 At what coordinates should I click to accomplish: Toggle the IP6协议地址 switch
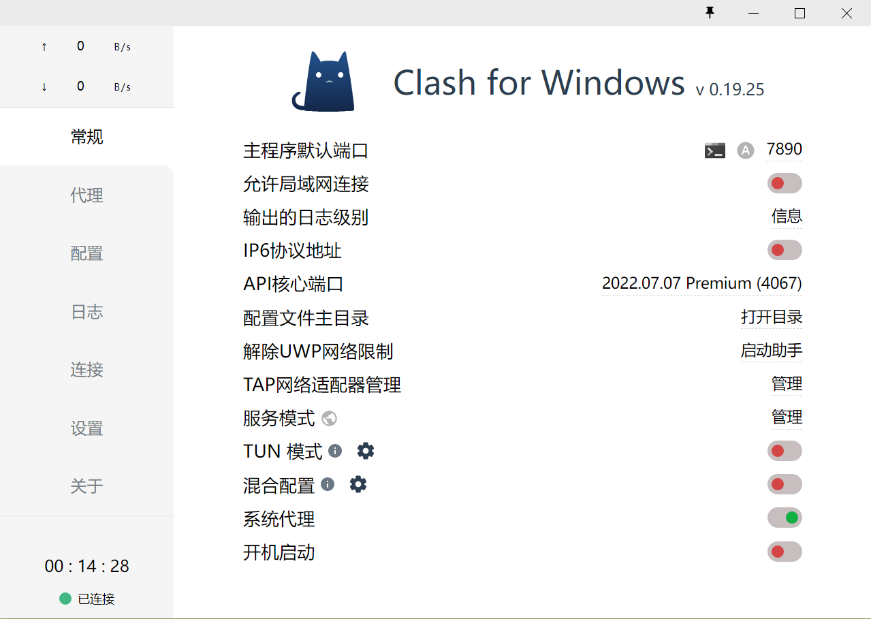tap(785, 250)
